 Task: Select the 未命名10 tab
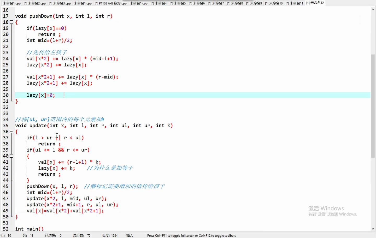coord(274,3)
